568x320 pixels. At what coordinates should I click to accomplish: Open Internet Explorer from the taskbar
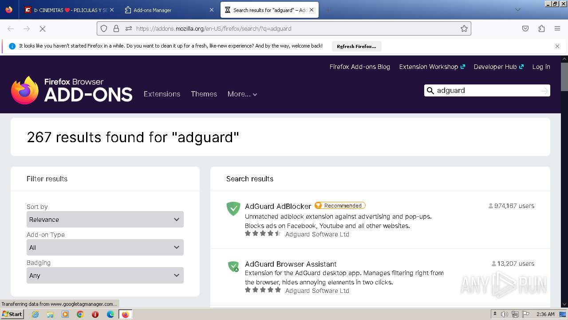click(35, 314)
